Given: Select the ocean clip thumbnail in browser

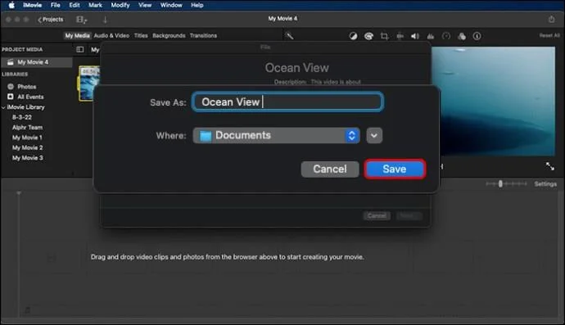Looking at the screenshot, I should tap(89, 84).
